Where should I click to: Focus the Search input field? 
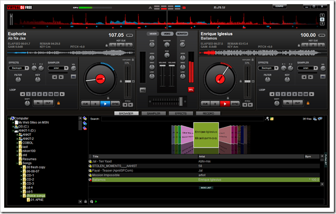pyautogui.click(x=182, y=119)
